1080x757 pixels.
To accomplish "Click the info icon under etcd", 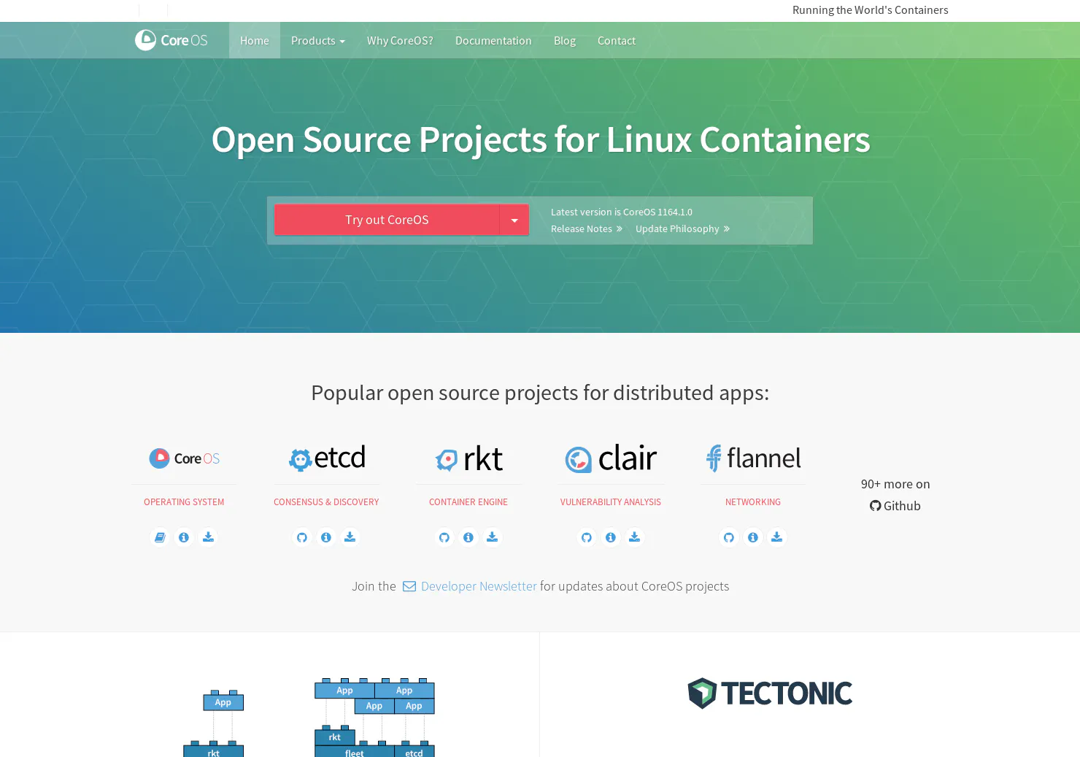I will click(x=326, y=537).
